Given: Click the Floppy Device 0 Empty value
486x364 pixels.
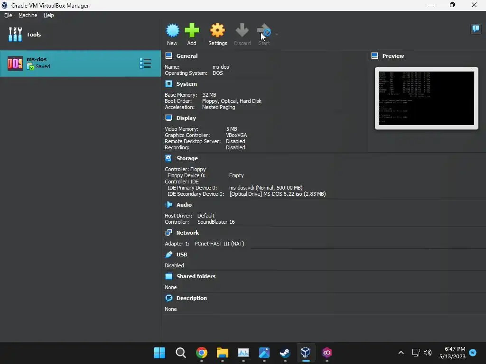Looking at the screenshot, I should pyautogui.click(x=236, y=175).
